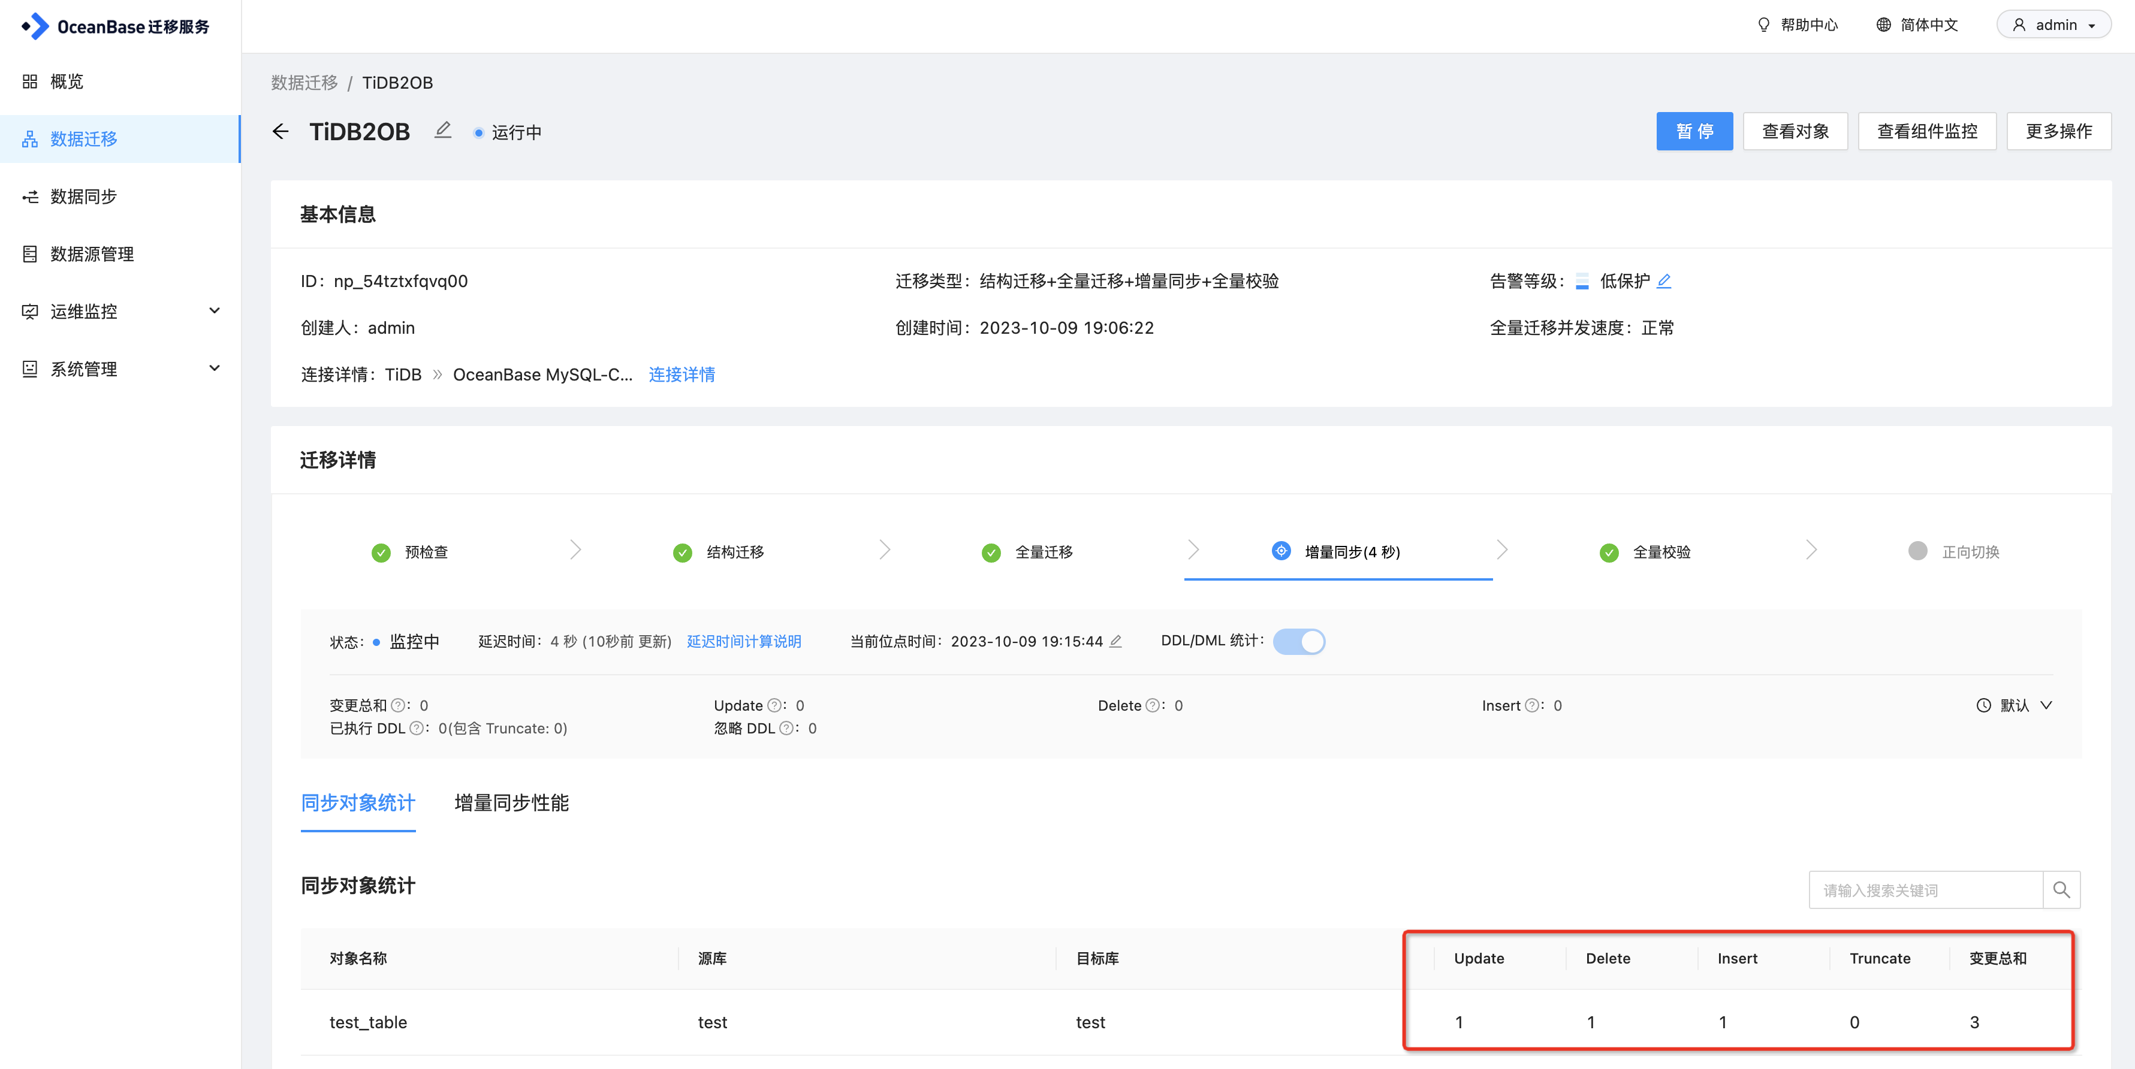2135x1069 pixels.
Task: Select the 数据迁移 sidebar icon
Action: coord(30,139)
